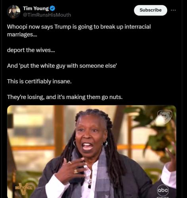Click the Hot Topics logo in video

(24, 189)
